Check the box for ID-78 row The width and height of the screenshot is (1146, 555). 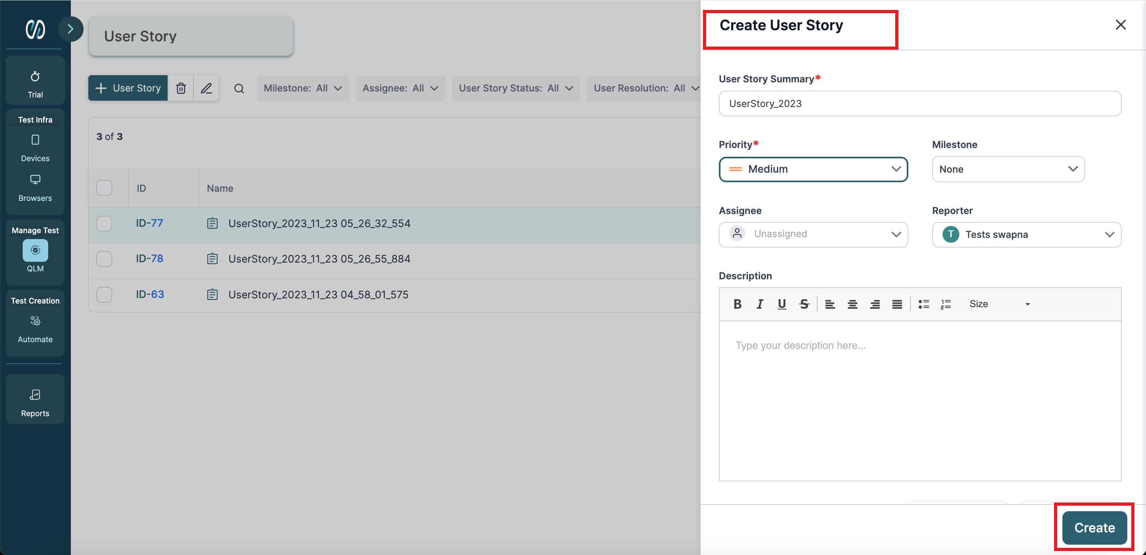coord(104,258)
